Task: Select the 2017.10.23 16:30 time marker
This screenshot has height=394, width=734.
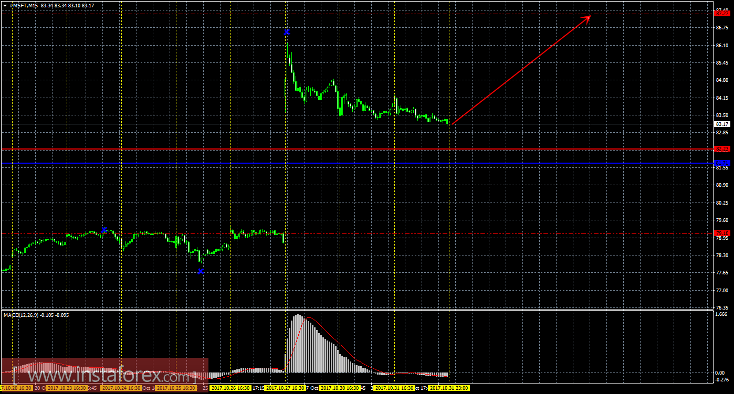Action: [x=67, y=388]
